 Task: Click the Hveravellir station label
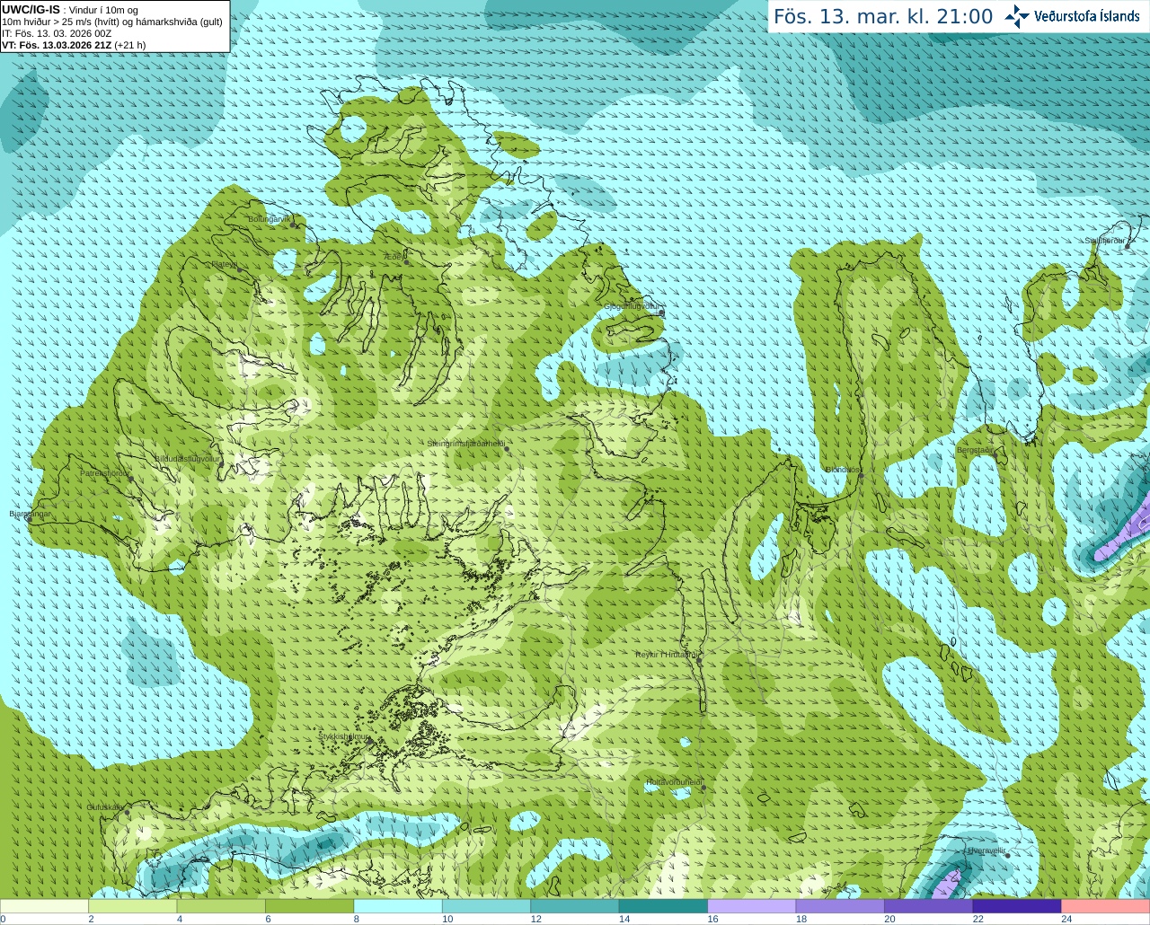coord(986,850)
